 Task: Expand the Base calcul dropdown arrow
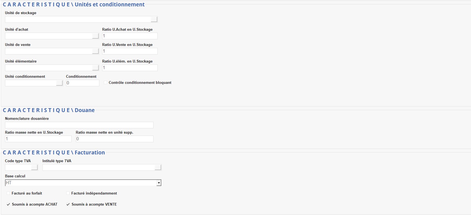159,183
